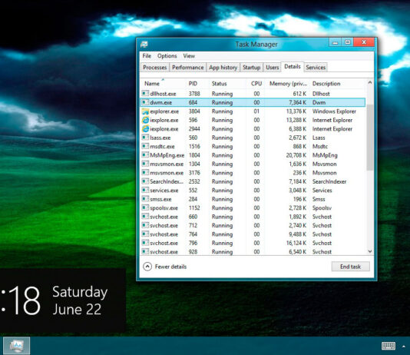Switch to the Processes tab
The image size is (410, 355).
pos(155,68)
